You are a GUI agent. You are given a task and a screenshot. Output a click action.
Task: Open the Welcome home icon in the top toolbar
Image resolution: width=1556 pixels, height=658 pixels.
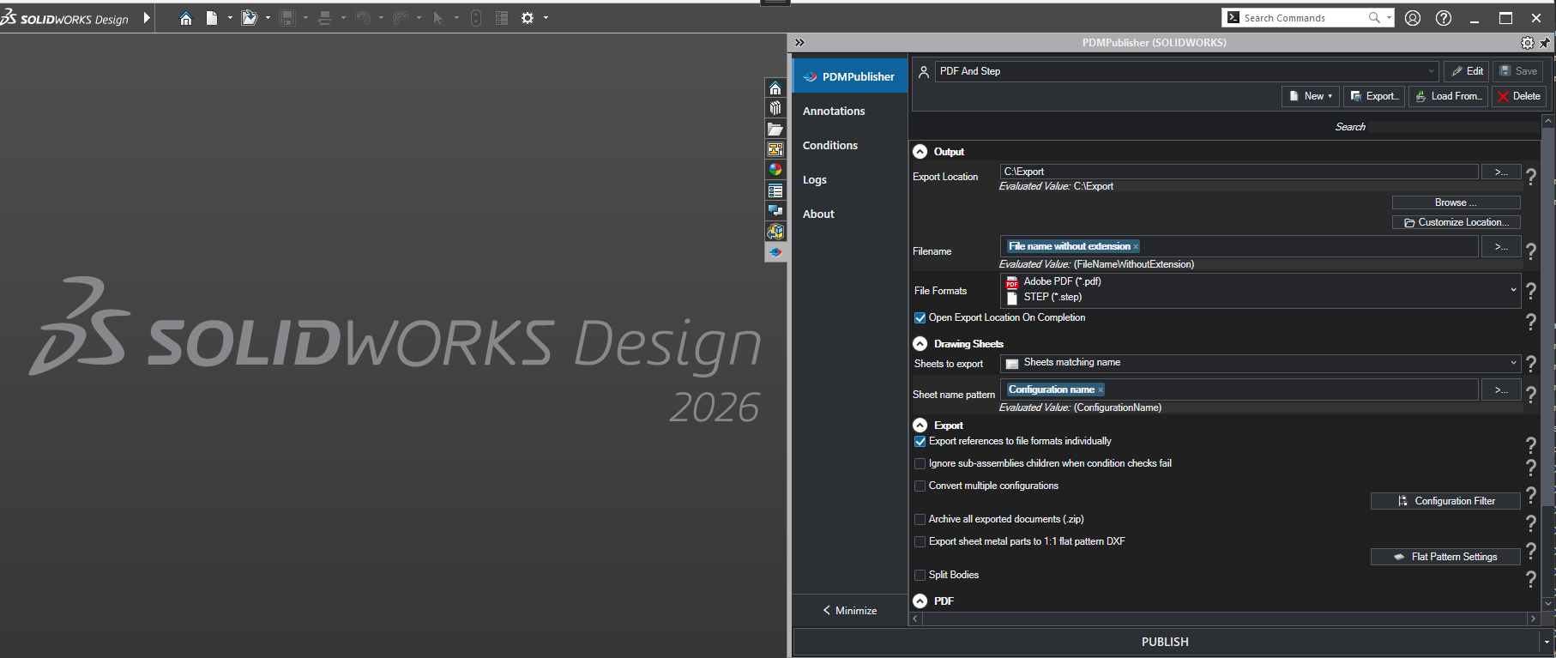tap(185, 18)
